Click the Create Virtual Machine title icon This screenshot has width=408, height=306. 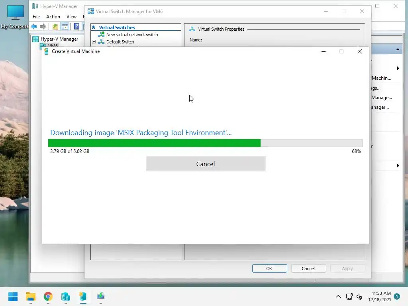point(46,51)
